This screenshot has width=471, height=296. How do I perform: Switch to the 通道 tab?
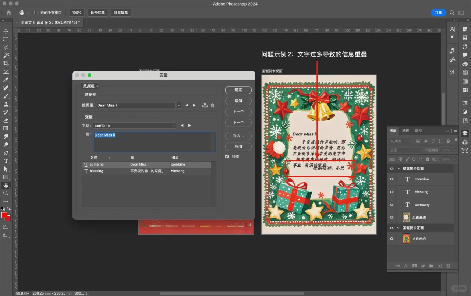[x=406, y=131]
